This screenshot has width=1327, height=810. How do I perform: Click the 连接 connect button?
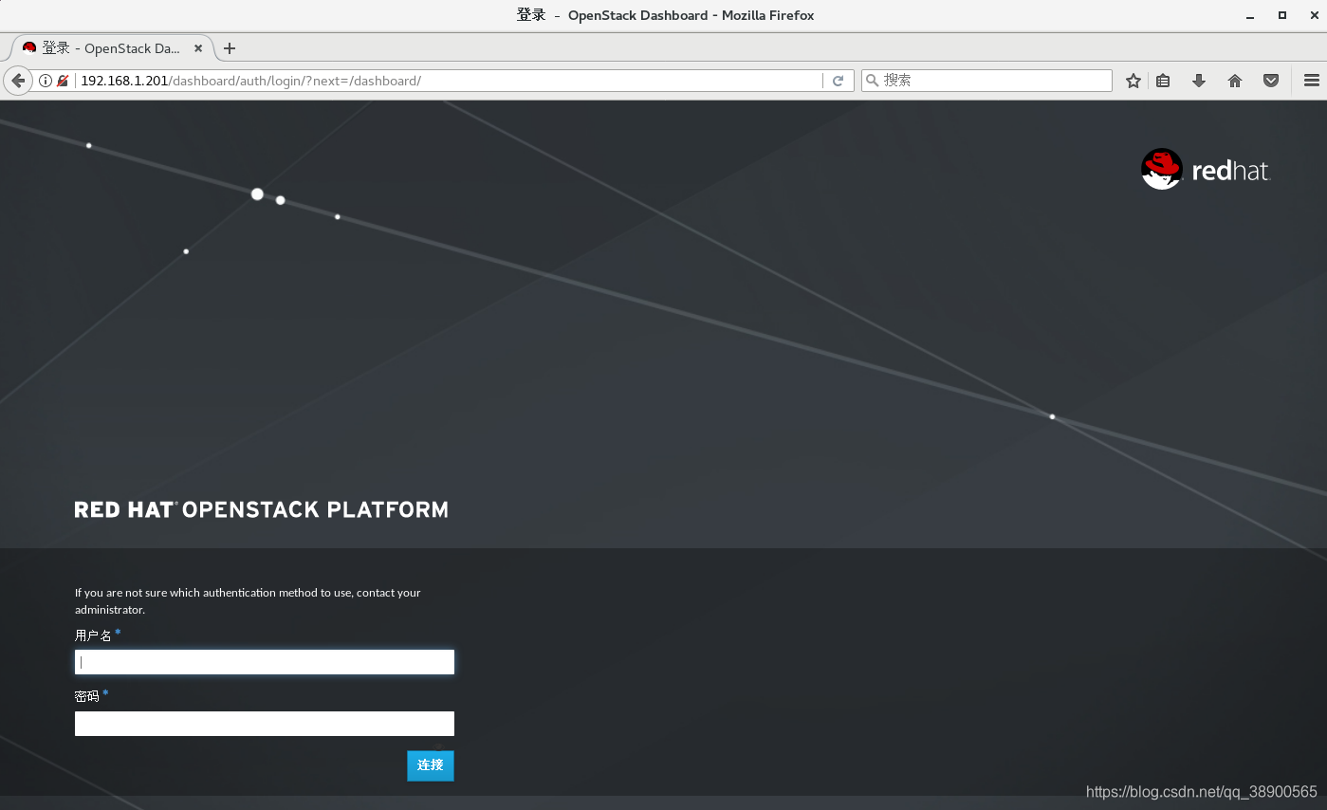tap(431, 765)
